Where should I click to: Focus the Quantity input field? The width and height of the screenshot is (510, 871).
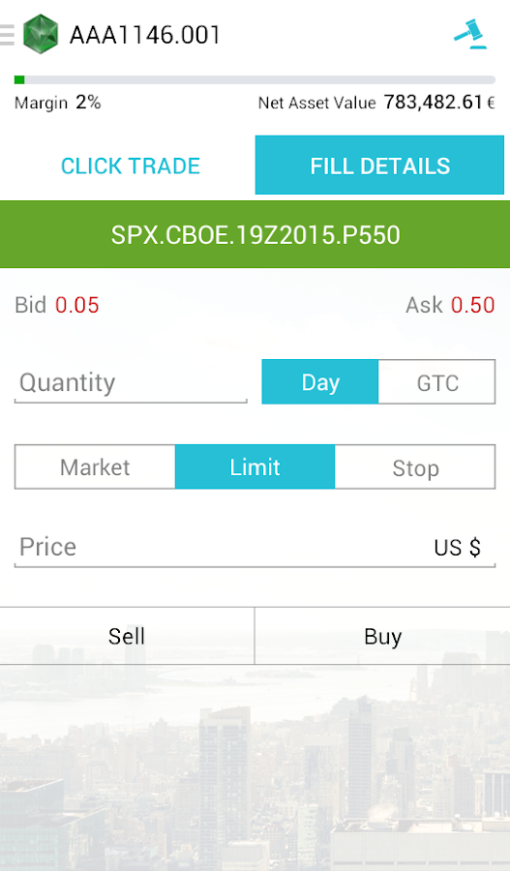click(131, 382)
